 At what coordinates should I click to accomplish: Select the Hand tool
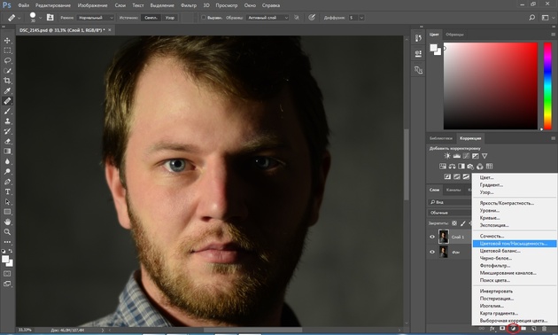tap(7, 222)
